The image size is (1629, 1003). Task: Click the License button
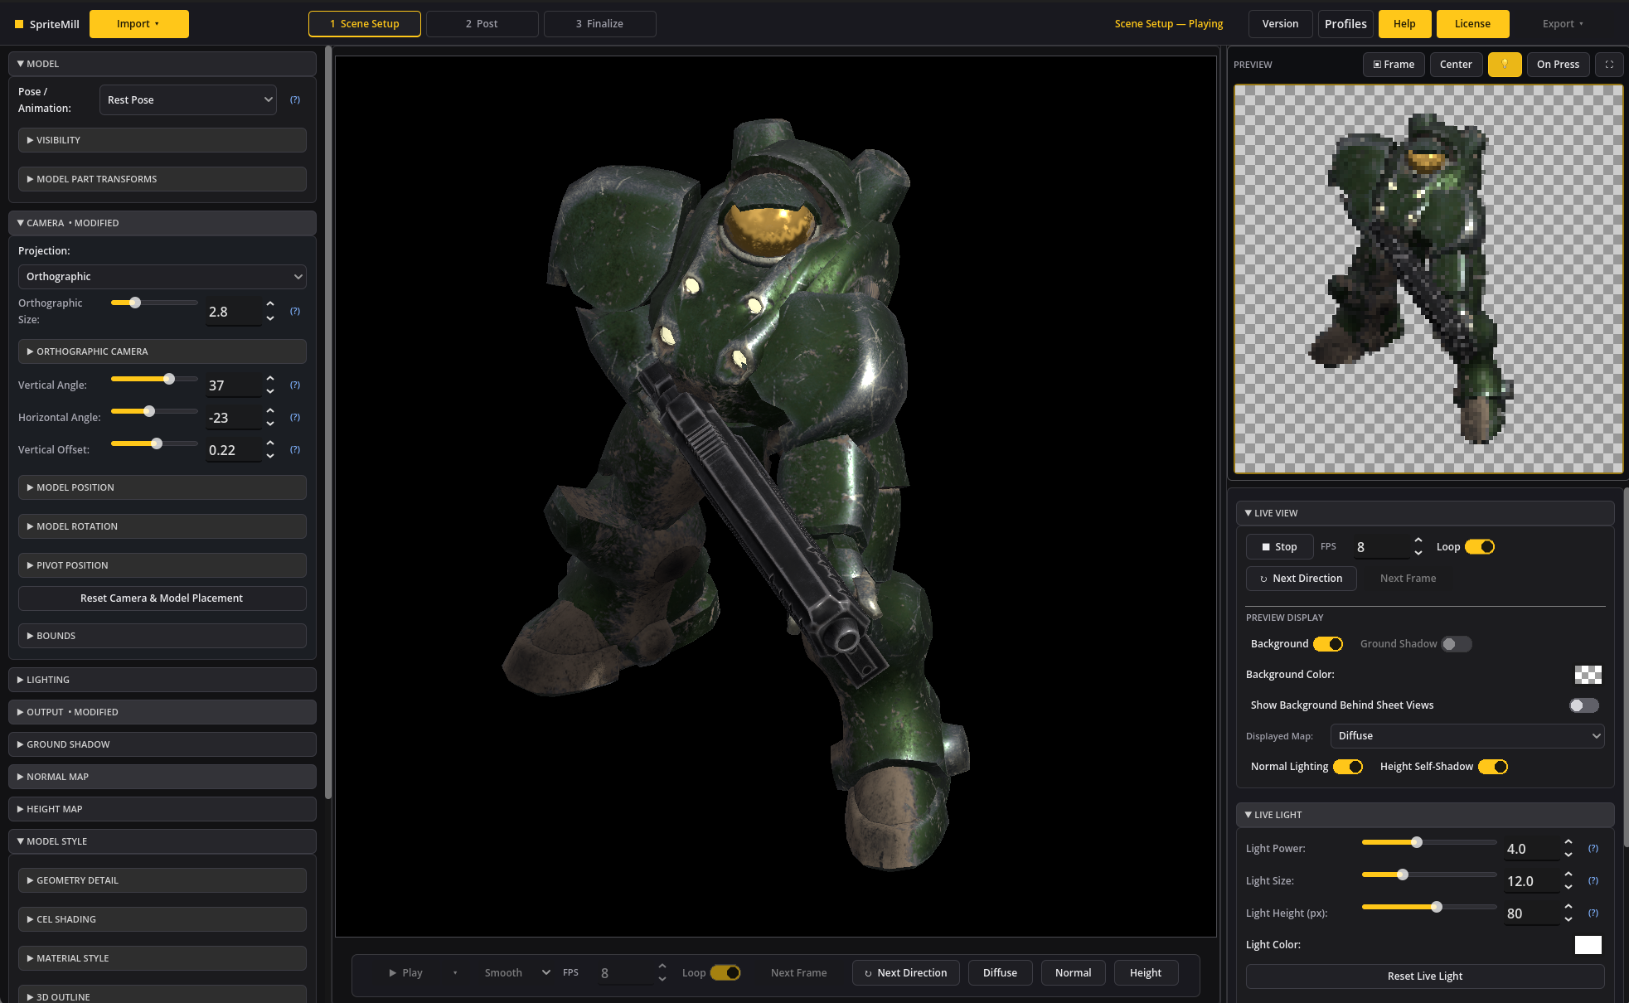pos(1472,24)
